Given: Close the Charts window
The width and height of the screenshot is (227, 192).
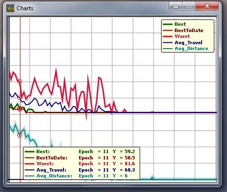Looking at the screenshot, I should [x=207, y=6].
